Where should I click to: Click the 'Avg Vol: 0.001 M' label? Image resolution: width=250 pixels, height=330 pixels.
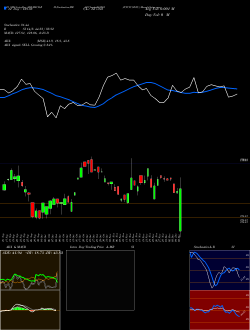[x=160, y=9]
